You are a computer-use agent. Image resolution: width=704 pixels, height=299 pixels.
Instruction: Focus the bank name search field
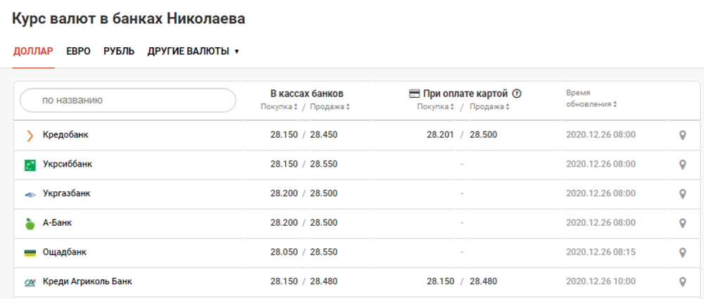[x=128, y=101]
